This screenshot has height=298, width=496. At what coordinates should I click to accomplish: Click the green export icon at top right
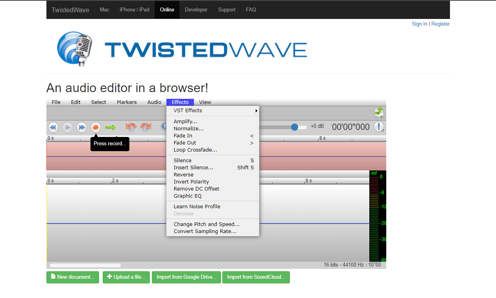(379, 112)
